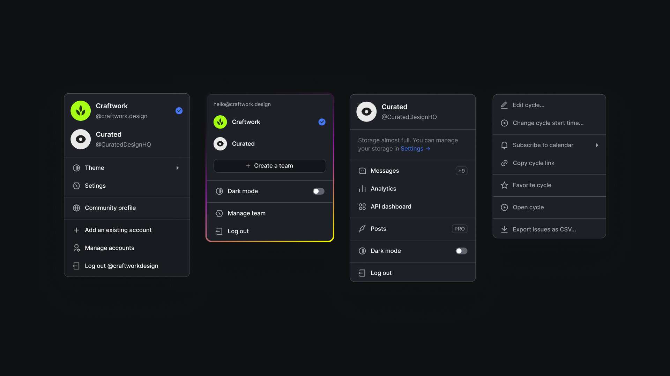Screen dimensions: 670x376
Task: Click the Curated eye avatar in first menu
Action: [x=81, y=139]
